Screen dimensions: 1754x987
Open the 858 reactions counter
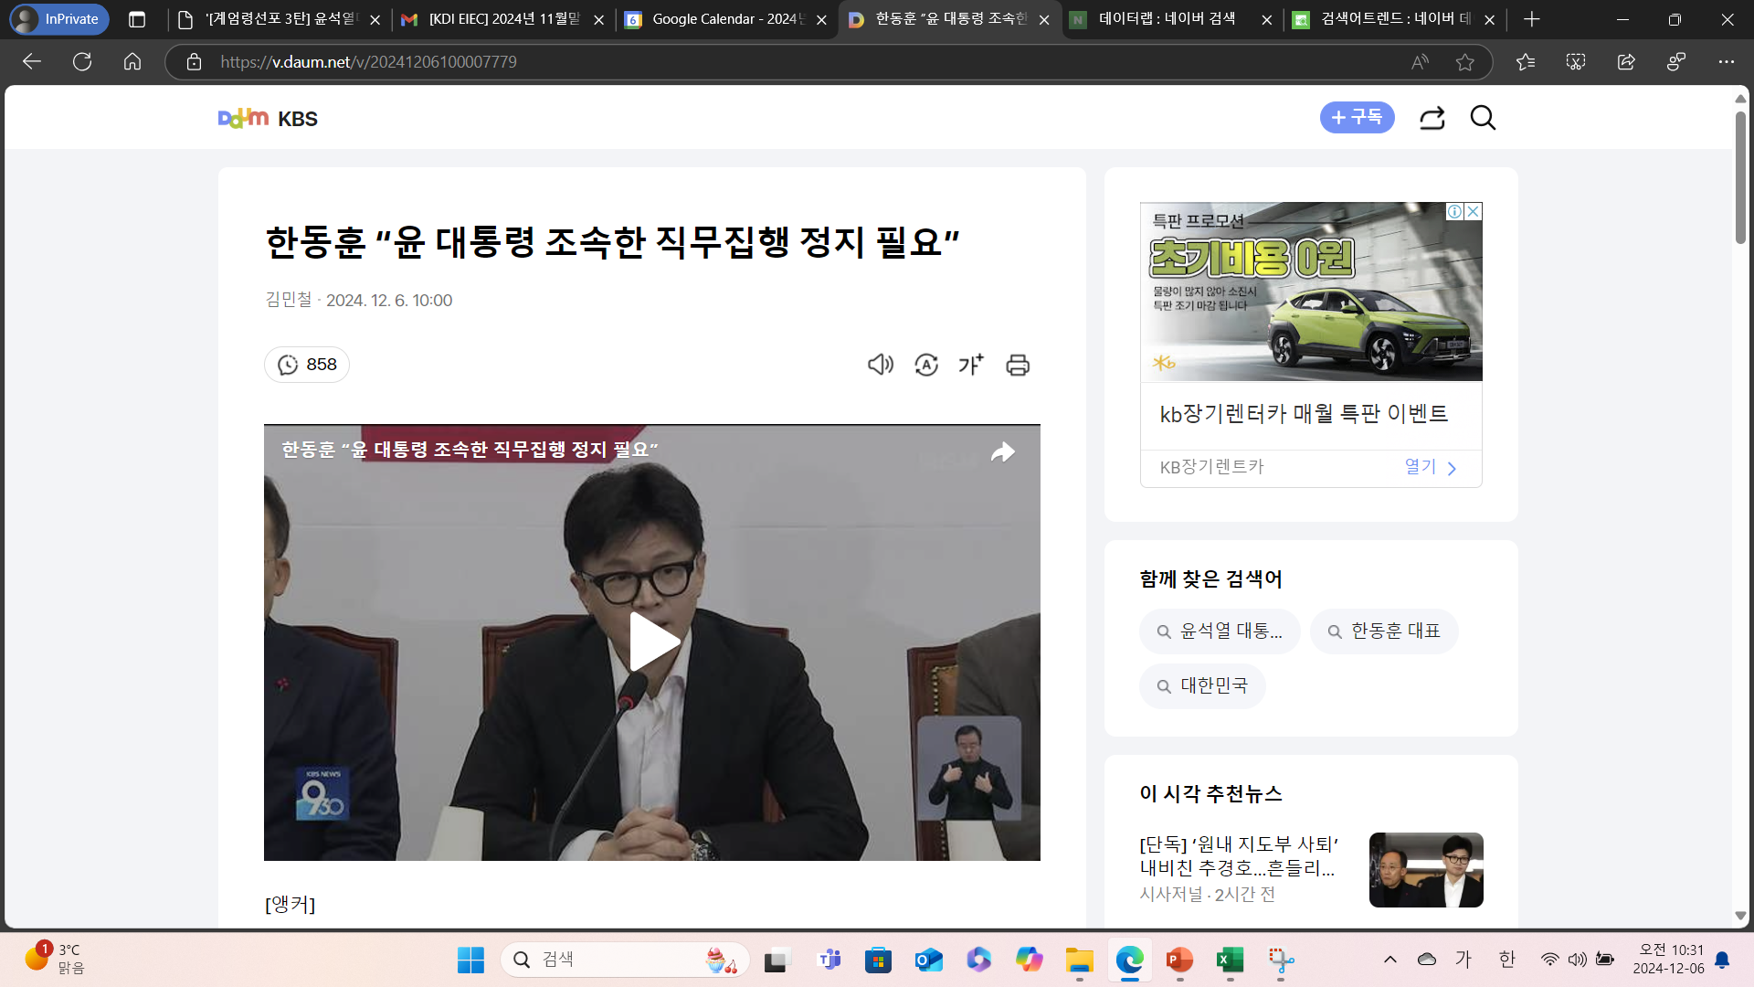(x=307, y=365)
